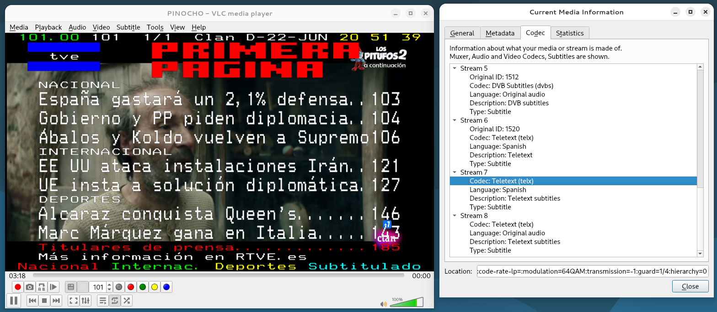Open the Tools menu
This screenshot has width=717, height=312.
(155, 27)
